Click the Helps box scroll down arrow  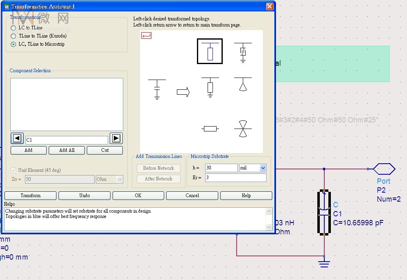coord(269,227)
